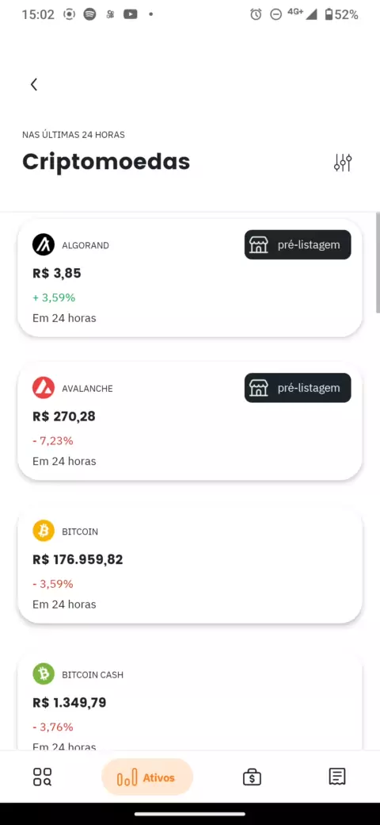
Task: Tap the Spotify status bar icon
Action: [89, 14]
